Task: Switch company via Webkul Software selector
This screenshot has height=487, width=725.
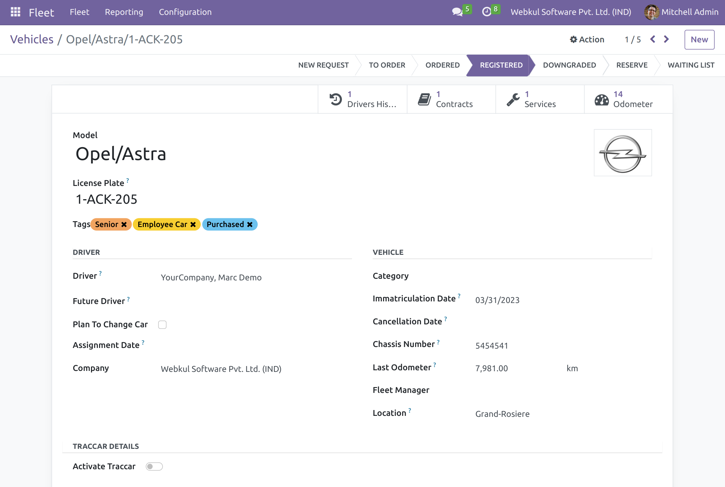Action: coord(571,12)
